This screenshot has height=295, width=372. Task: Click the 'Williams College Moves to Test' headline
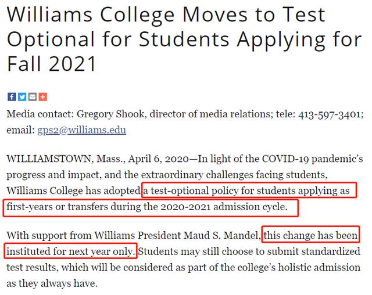[166, 15]
